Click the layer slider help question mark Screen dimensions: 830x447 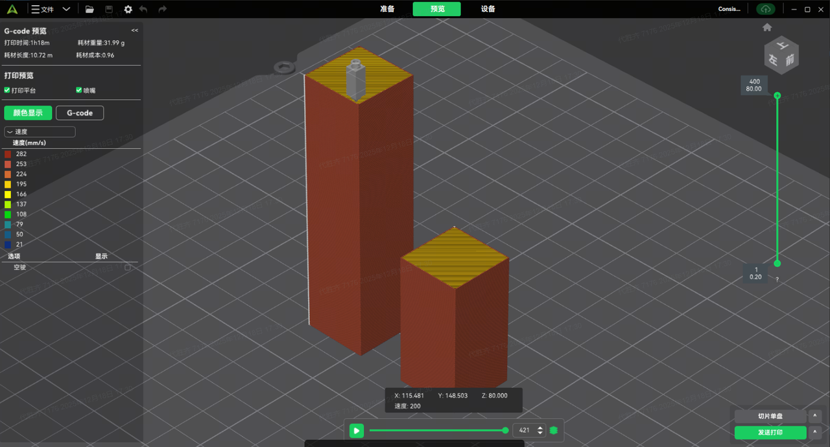click(777, 280)
